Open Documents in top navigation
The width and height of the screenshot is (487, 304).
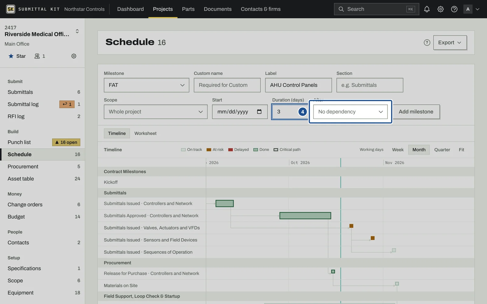point(218,9)
